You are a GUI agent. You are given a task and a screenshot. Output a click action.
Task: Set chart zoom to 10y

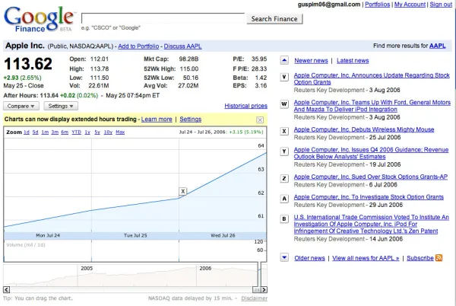pyautogui.click(x=108, y=132)
